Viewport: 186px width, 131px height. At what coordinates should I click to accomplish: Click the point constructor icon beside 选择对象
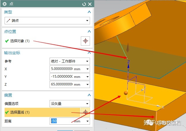click(x=85, y=41)
